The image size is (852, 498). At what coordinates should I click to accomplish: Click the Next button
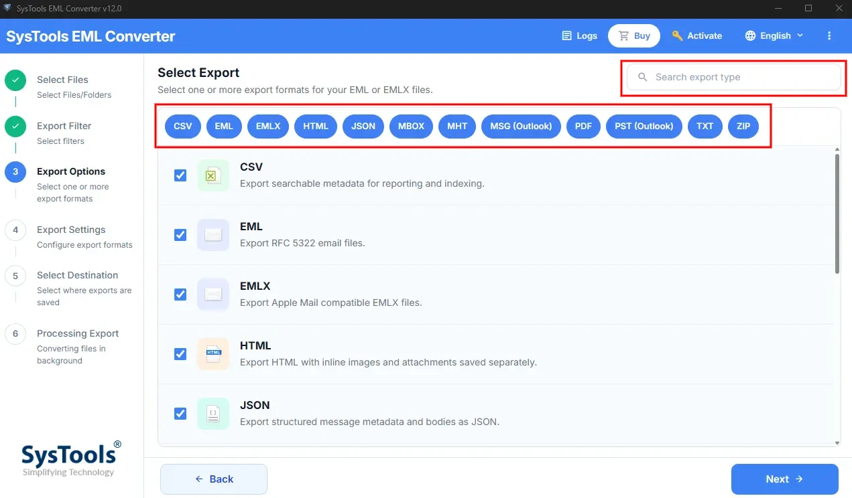(784, 479)
